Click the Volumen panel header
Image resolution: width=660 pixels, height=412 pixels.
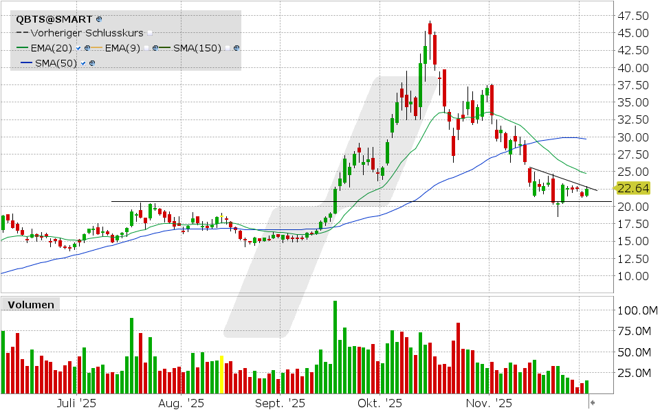[31, 304]
